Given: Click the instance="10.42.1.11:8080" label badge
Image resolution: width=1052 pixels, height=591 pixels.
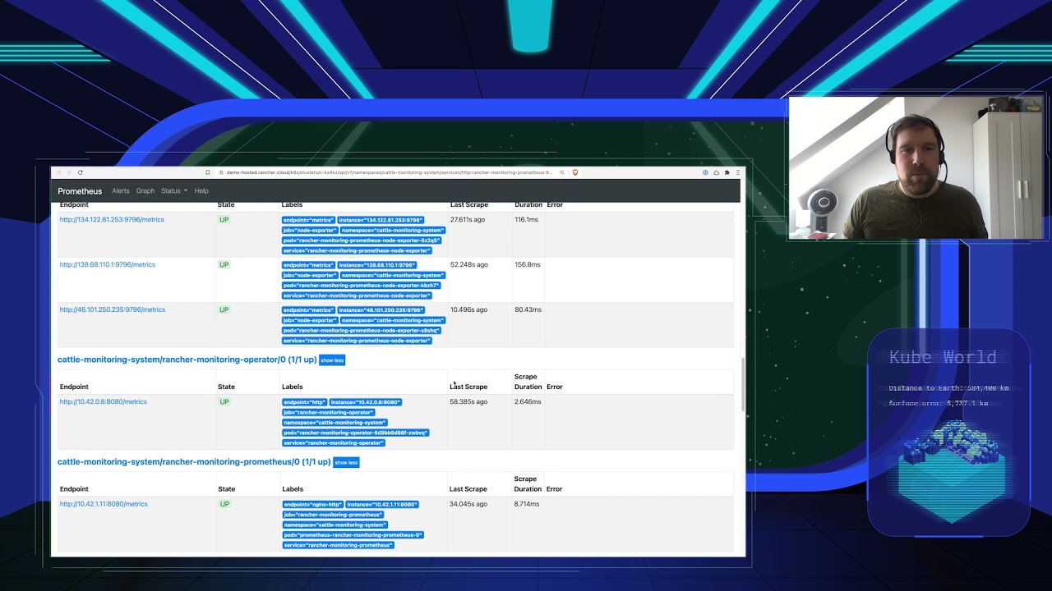Looking at the screenshot, I should tap(382, 504).
